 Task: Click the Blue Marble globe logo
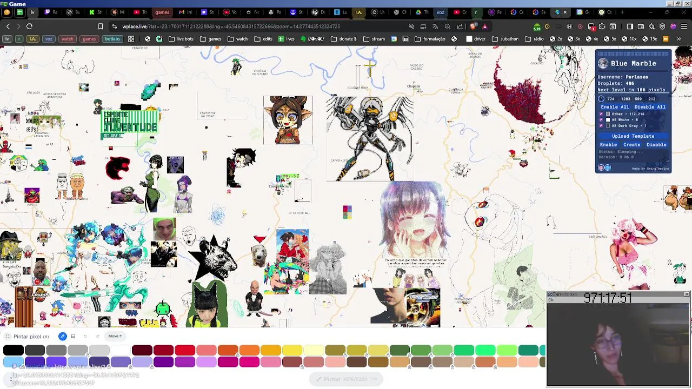pyautogui.click(x=603, y=64)
